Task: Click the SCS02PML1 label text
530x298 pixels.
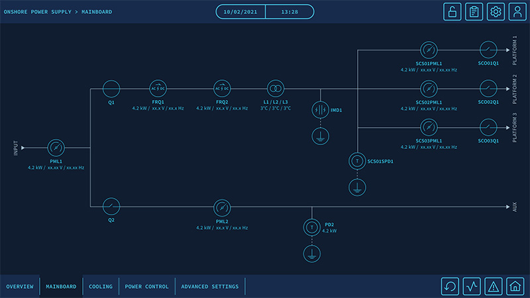Action: (429, 103)
